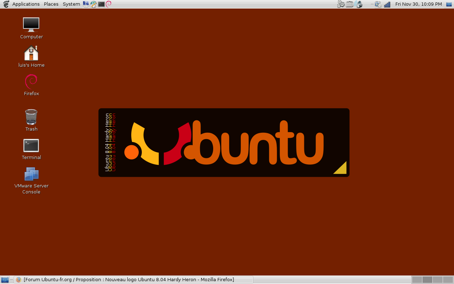Screen dimensions: 454x284
Task: Switch to the fourth workspace
Action: point(448,280)
